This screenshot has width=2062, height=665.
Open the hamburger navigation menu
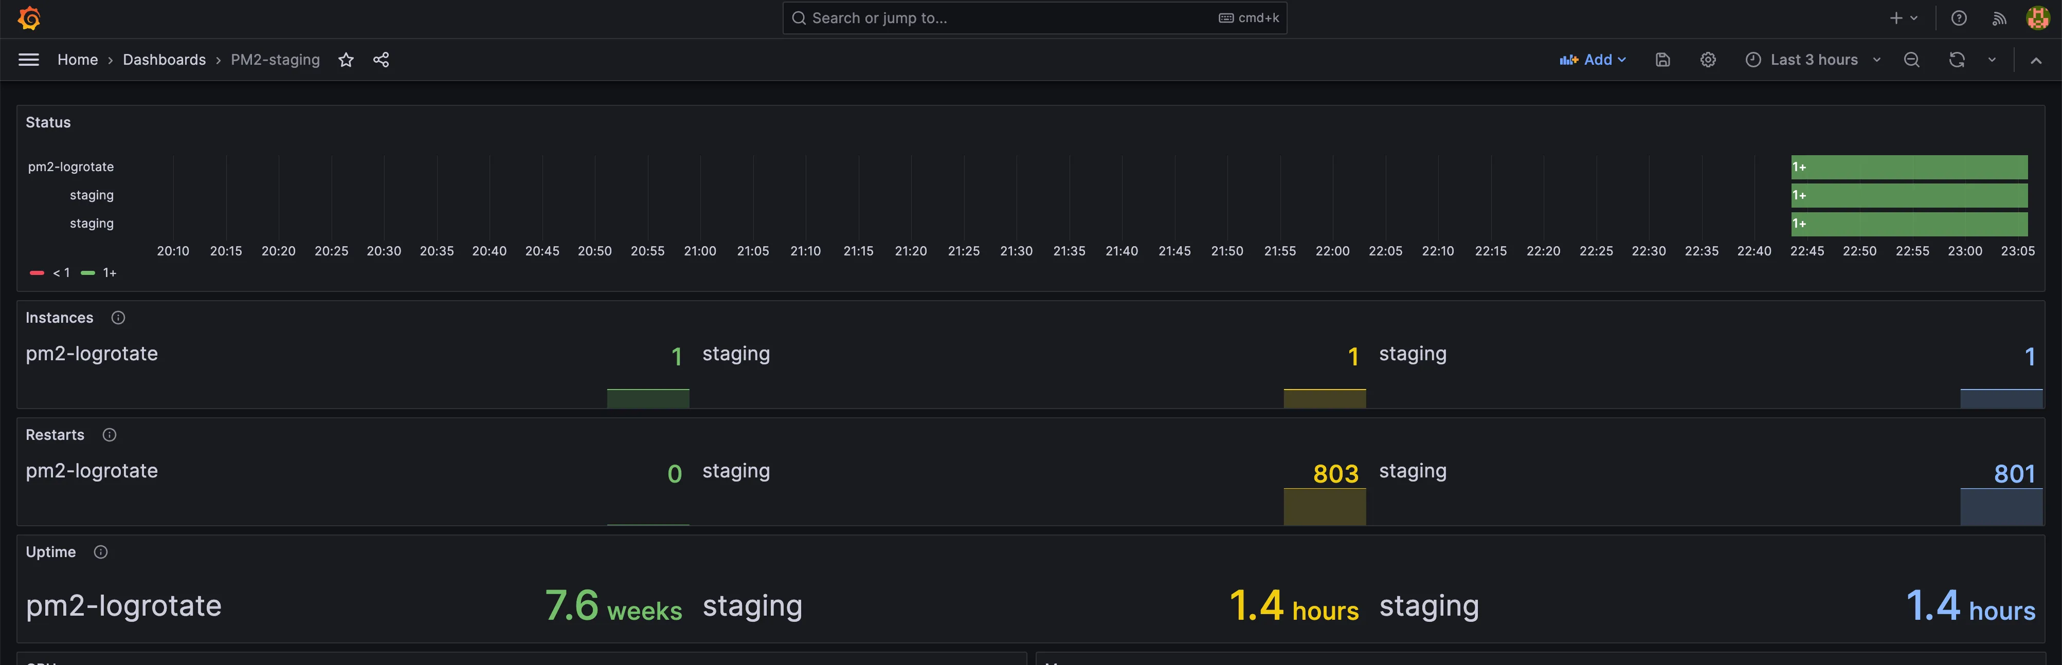29,60
